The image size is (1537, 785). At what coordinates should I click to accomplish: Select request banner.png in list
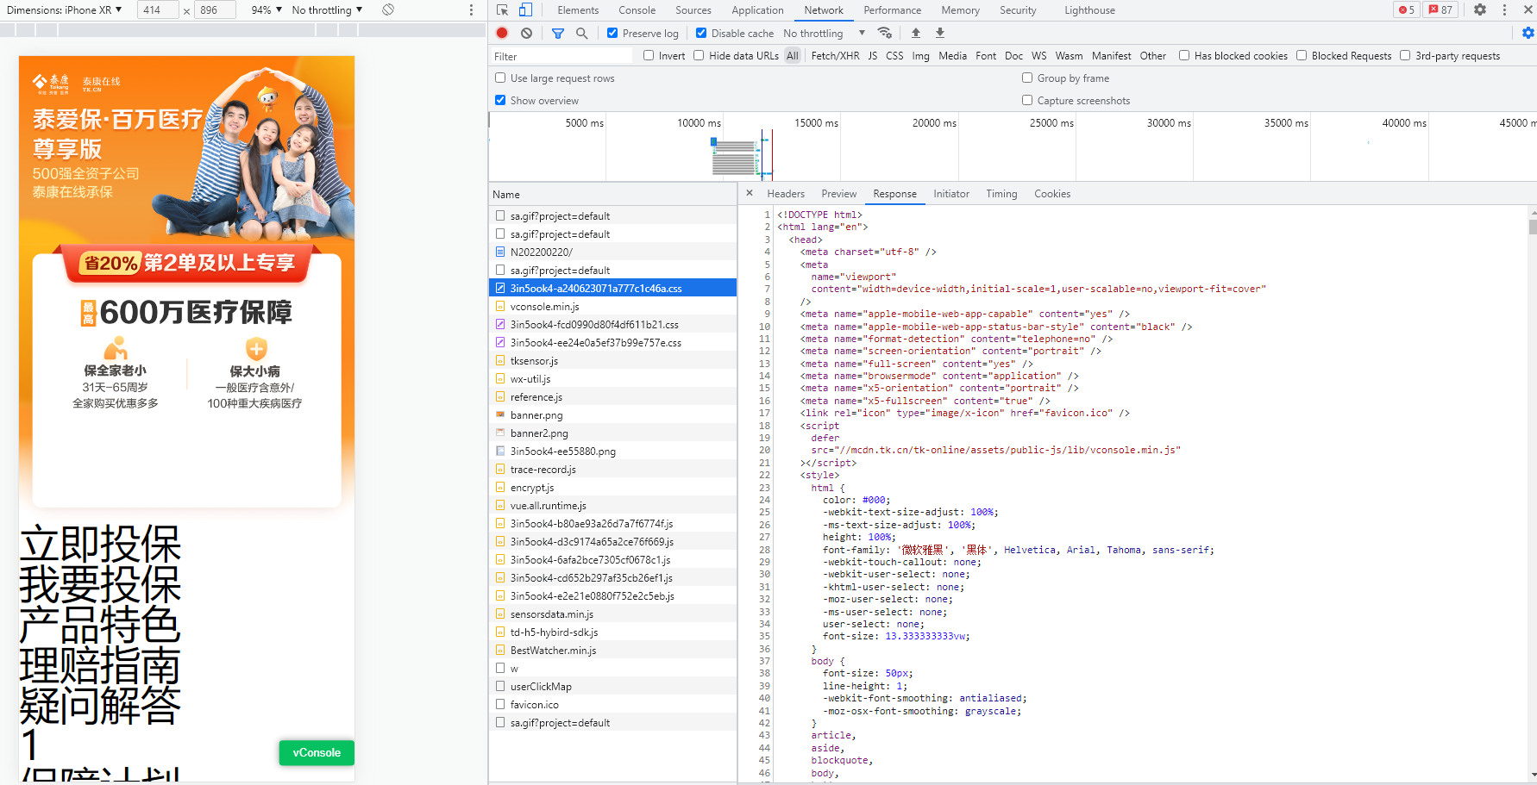pyautogui.click(x=612, y=414)
